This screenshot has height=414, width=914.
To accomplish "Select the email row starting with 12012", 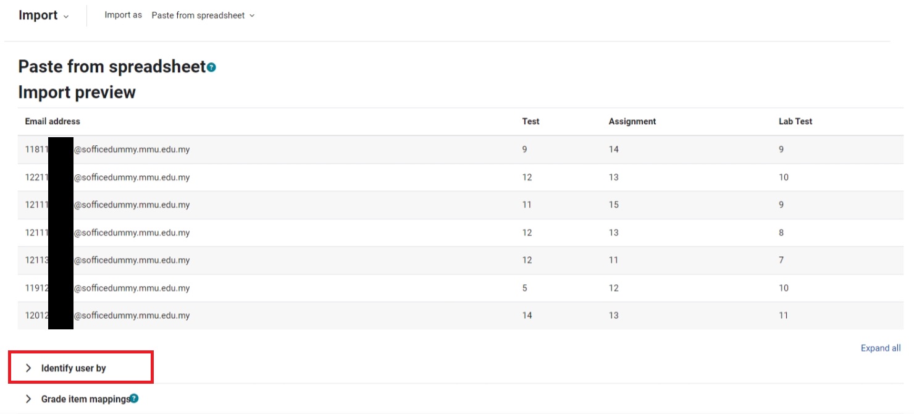I will click(x=132, y=315).
